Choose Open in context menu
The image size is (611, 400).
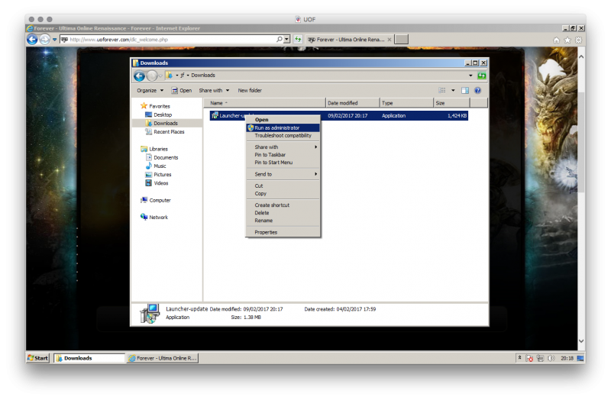coord(283,120)
